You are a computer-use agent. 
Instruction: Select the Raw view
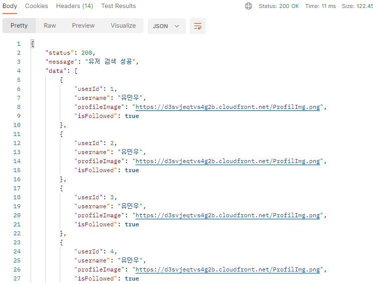coord(50,26)
